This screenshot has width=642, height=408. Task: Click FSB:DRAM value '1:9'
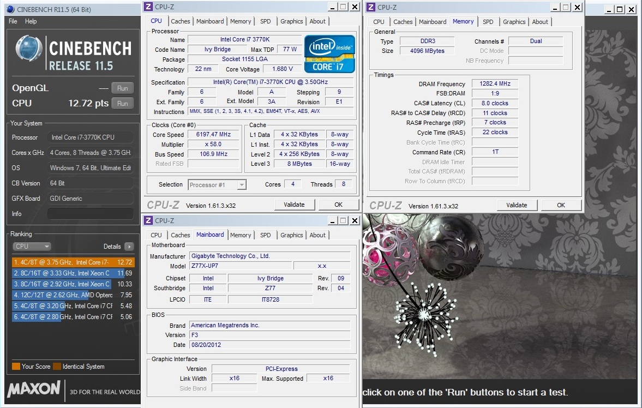point(495,93)
